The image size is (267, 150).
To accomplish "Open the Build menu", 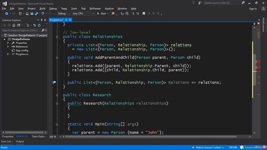I will (x=42, y=8).
